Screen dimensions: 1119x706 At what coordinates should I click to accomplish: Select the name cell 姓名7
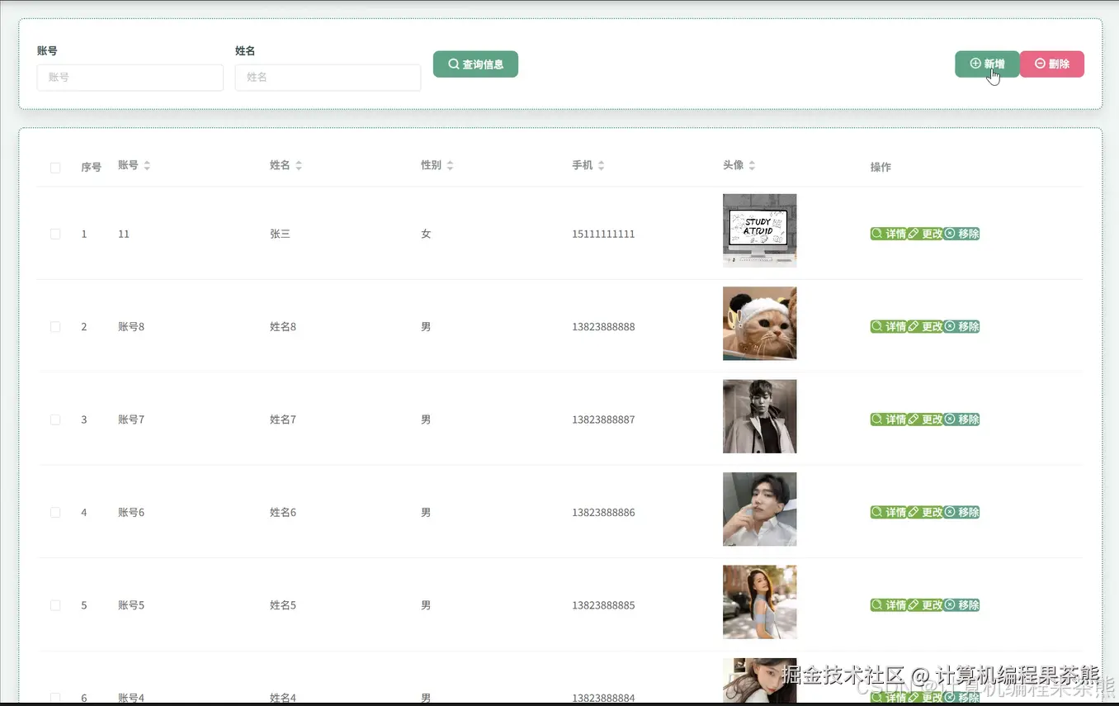tap(283, 419)
